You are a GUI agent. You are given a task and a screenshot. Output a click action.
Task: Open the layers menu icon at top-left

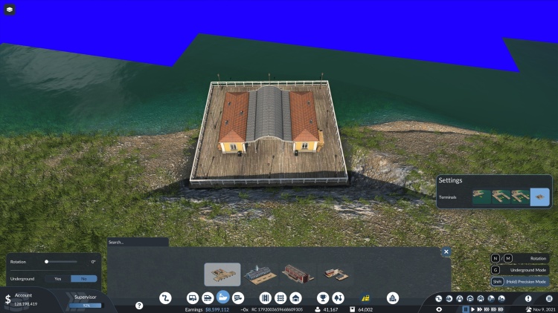point(10,10)
